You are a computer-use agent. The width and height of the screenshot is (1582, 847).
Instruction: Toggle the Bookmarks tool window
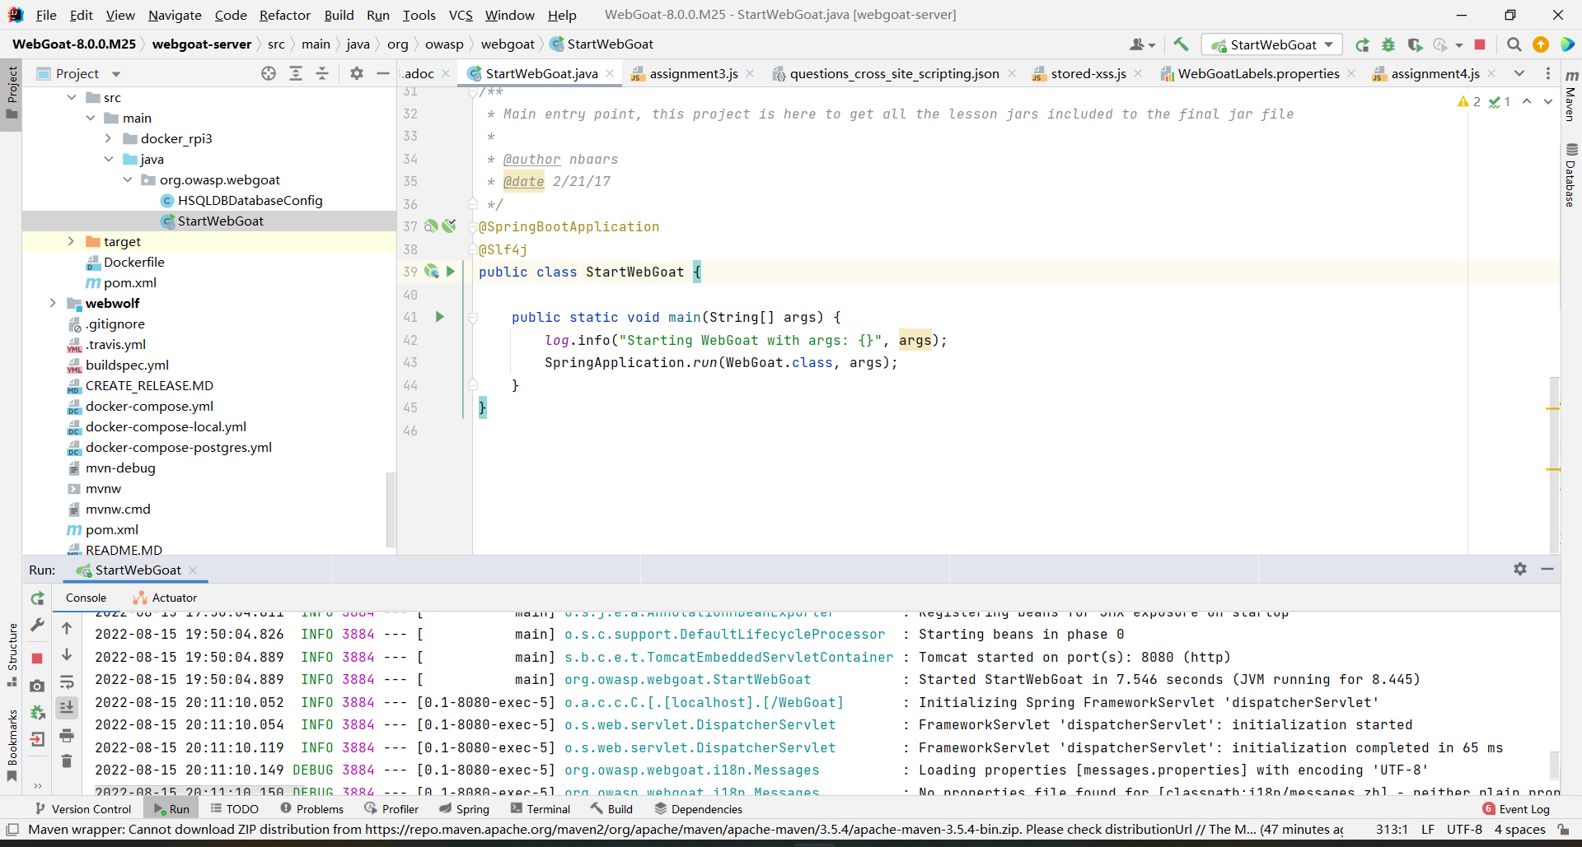tap(12, 745)
